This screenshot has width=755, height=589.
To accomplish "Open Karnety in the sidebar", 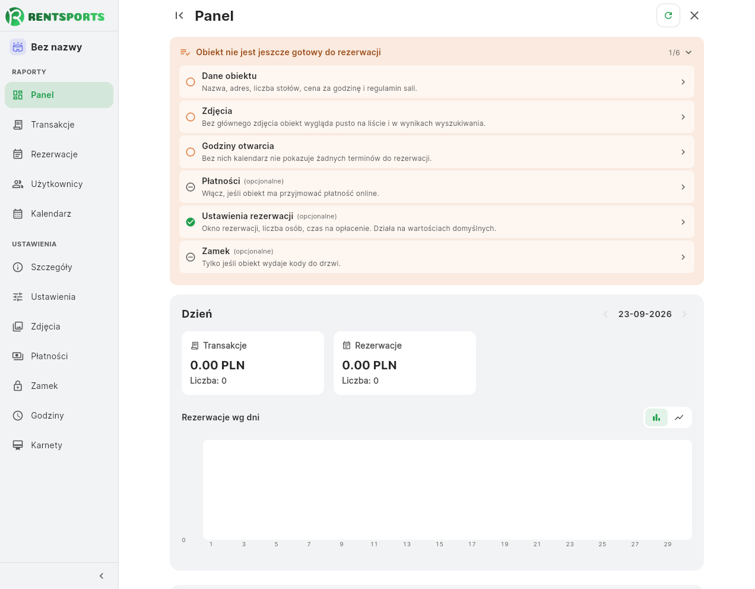I will pyautogui.click(x=59, y=445).
